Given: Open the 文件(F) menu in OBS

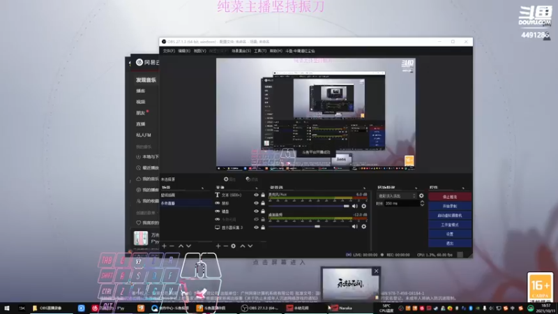Looking at the screenshot, I should click(x=169, y=51).
